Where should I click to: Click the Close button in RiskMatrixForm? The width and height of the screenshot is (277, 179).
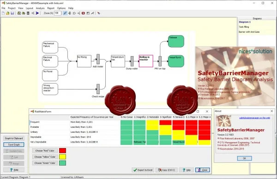click(x=203, y=170)
